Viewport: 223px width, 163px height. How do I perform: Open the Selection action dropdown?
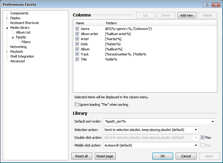(x=196, y=130)
